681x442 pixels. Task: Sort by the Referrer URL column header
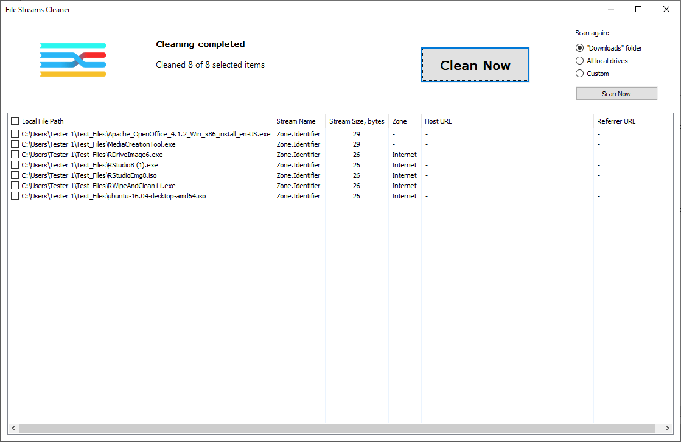633,121
